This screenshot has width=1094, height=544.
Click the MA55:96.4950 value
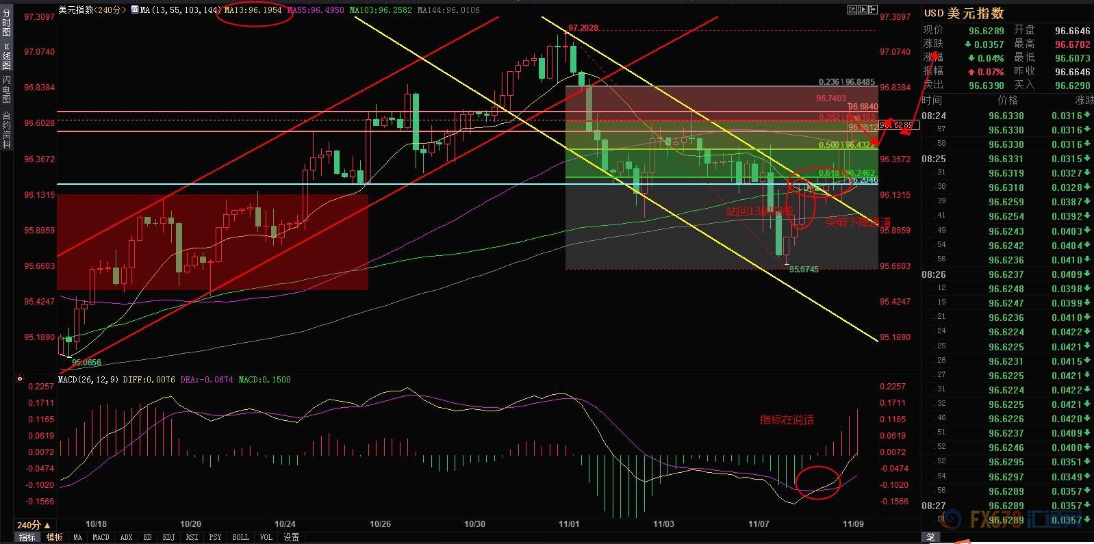tap(316, 10)
